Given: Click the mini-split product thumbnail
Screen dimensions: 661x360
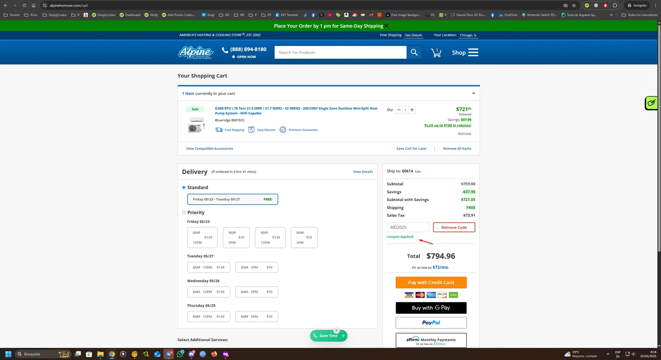Looking at the screenshot, I should [x=196, y=125].
